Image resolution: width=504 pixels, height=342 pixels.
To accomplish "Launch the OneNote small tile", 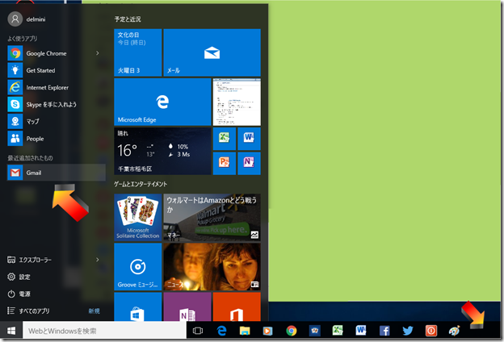I will click(249, 163).
